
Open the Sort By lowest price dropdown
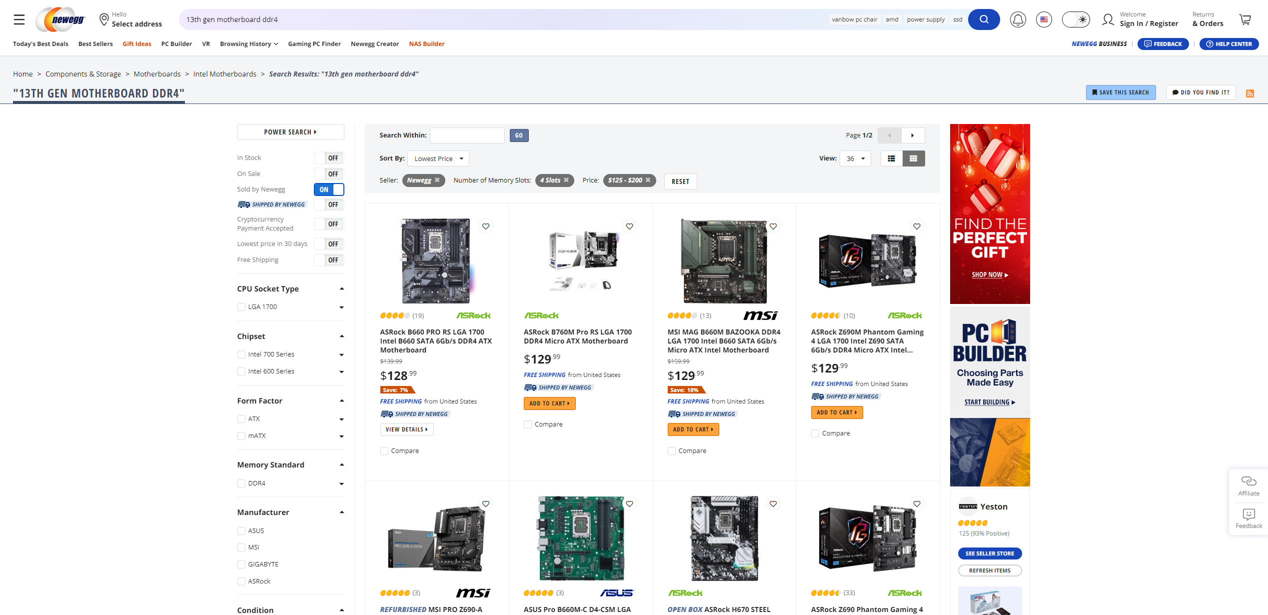pos(439,158)
